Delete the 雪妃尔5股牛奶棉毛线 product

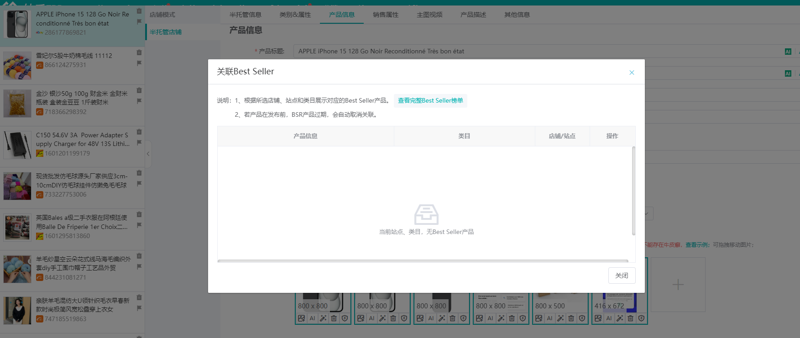click(139, 52)
